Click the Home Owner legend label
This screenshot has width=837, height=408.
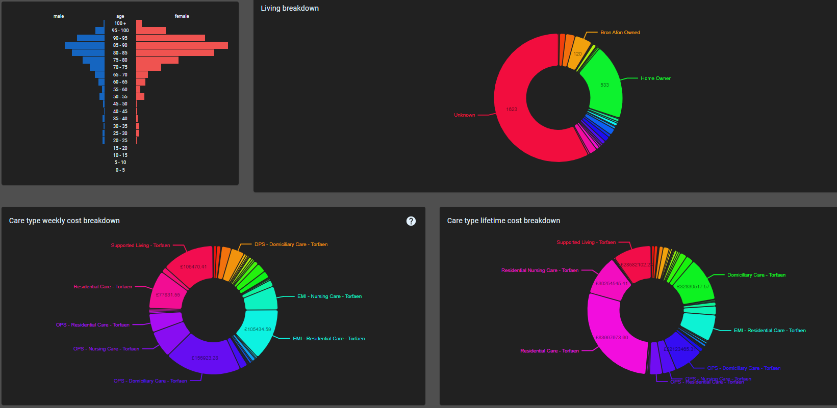coord(655,78)
